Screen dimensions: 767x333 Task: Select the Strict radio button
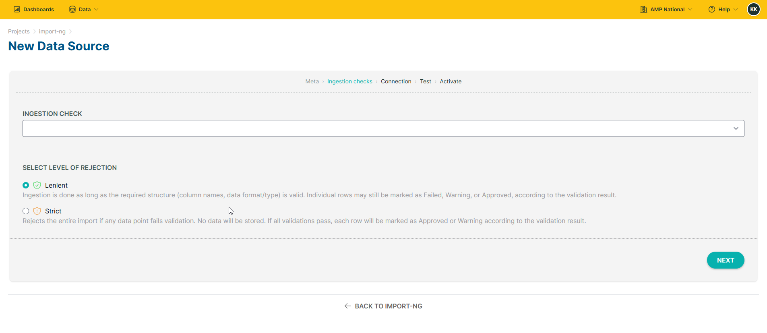pyautogui.click(x=26, y=211)
